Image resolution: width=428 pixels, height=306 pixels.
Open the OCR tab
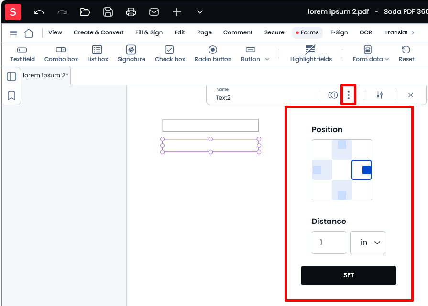pos(365,32)
